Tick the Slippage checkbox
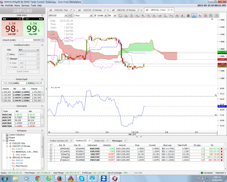The image size is (227, 182). point(8,59)
